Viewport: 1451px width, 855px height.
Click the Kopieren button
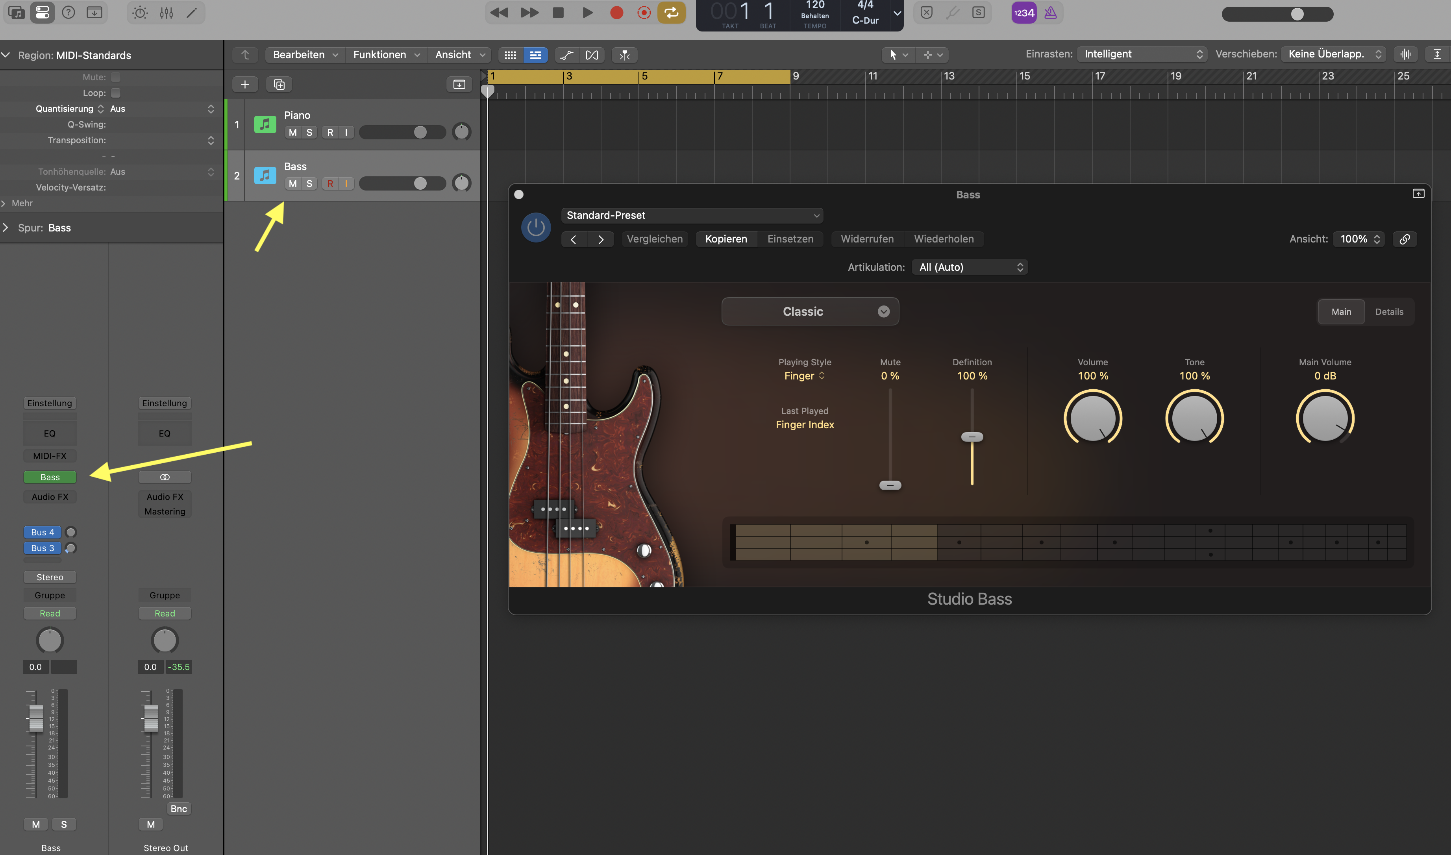pos(726,239)
